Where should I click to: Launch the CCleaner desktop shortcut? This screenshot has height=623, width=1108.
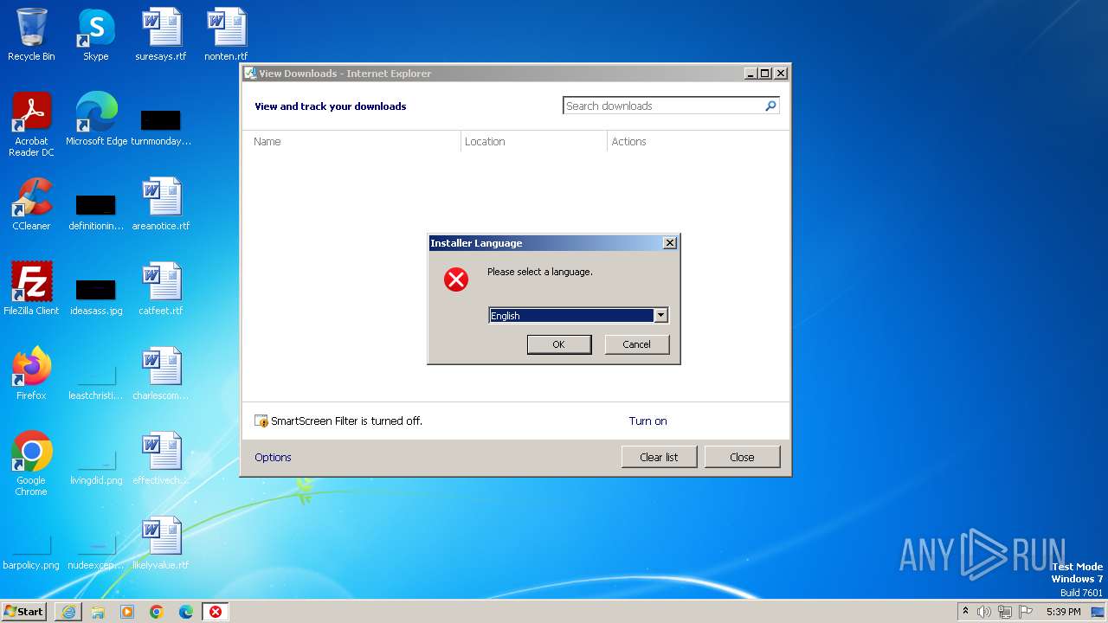(31, 204)
